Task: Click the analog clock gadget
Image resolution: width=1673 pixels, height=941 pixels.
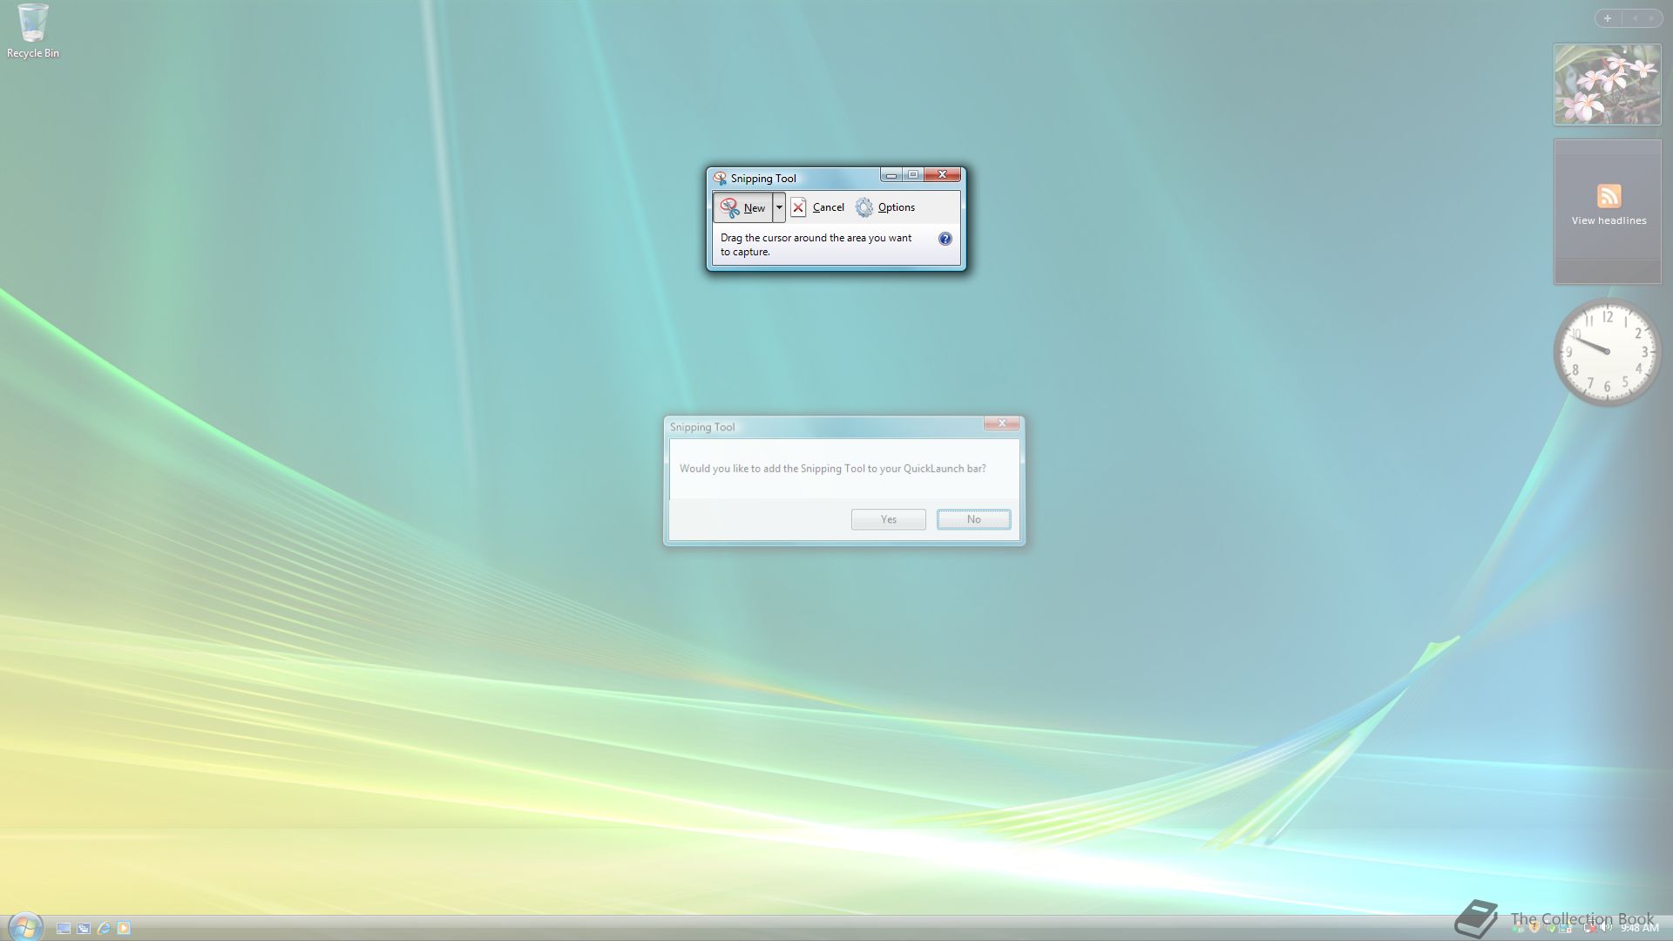Action: pos(1607,352)
